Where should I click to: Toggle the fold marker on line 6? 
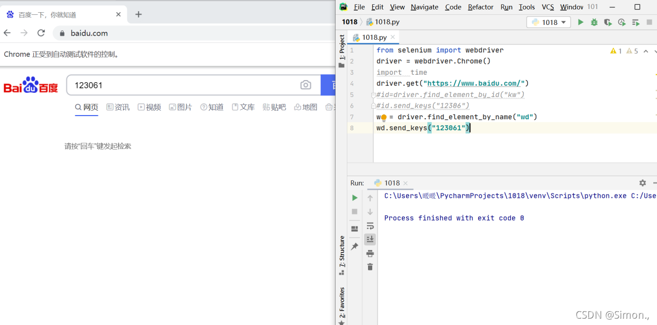tap(373, 106)
